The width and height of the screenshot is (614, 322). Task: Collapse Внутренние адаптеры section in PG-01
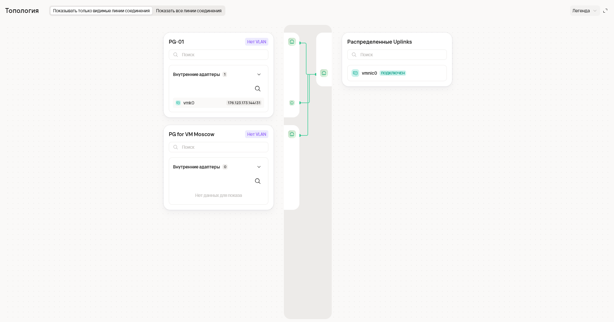(x=259, y=74)
